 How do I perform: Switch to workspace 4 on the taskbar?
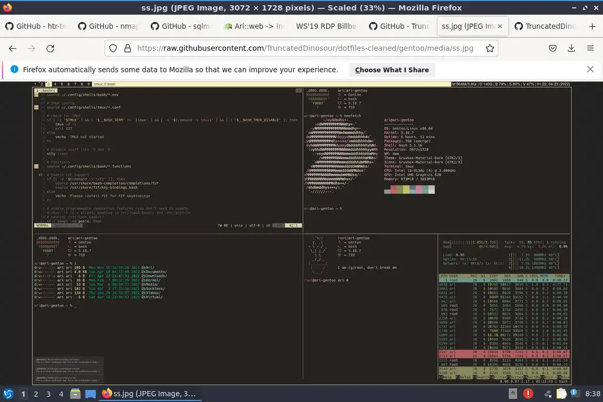coord(61,394)
